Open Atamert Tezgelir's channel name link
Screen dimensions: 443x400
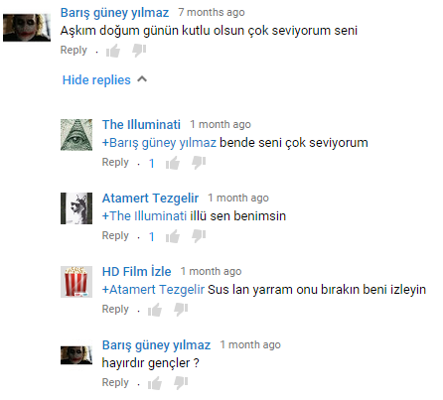[150, 198]
